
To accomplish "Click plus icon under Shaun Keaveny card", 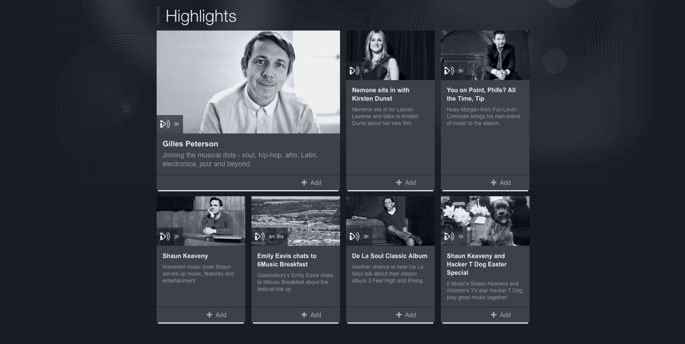I will point(209,315).
